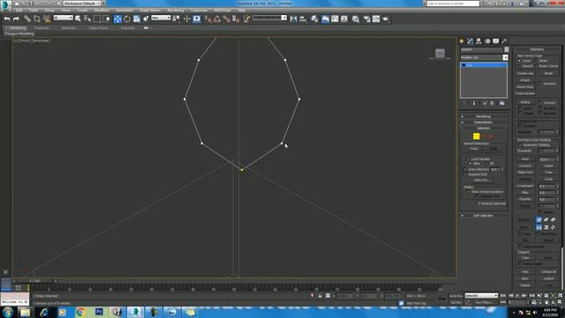Open the Rendering menu
565x318 pixels.
pos(176,11)
